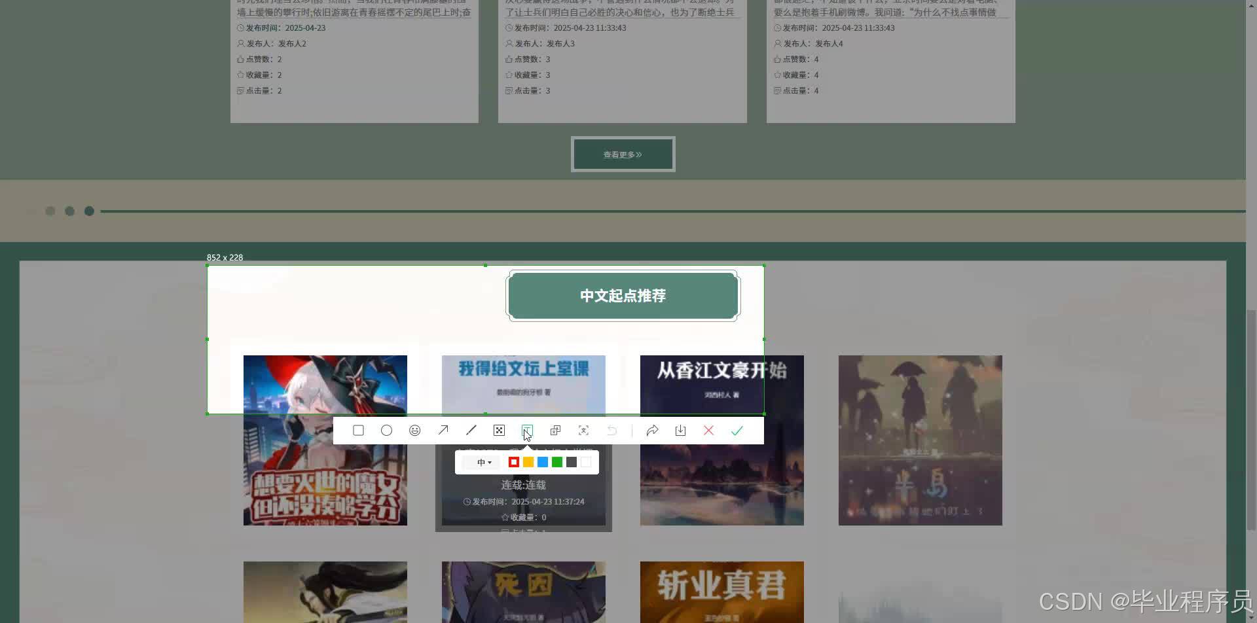Click the 查看更多 button

point(623,154)
